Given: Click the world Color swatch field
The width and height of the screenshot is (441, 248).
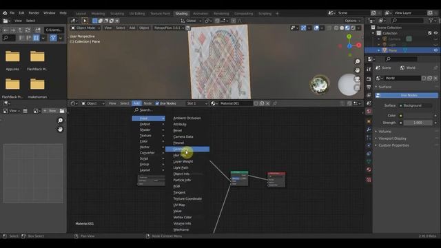Looking at the screenshot, I should coord(418,116).
